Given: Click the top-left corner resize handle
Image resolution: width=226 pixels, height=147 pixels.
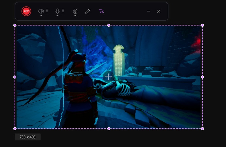Looking at the screenshot, I should pyautogui.click(x=15, y=25).
